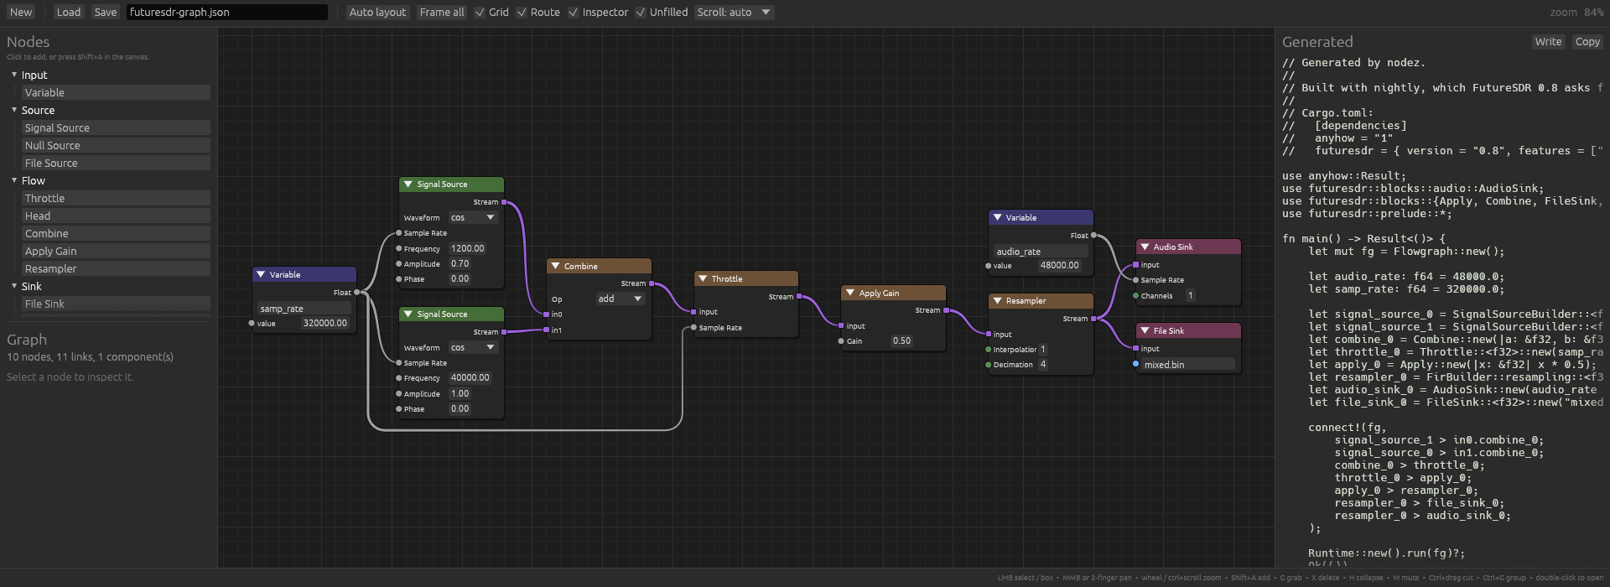
Task: Click audio_rate Variable Float output port
Action: [x=1093, y=235]
